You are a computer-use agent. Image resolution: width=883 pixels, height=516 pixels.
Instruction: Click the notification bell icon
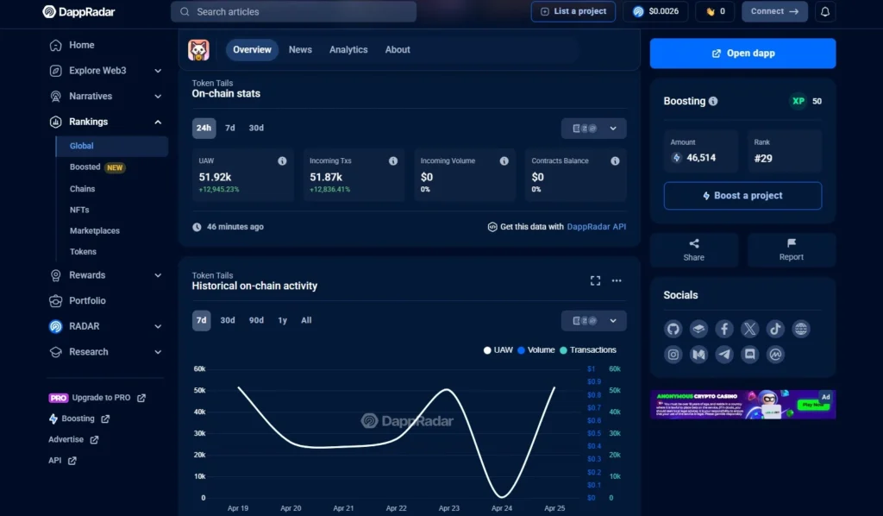(825, 11)
